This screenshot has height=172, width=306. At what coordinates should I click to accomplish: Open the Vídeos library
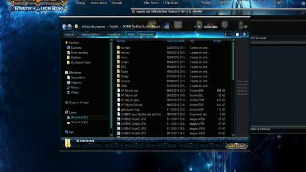pos(73,92)
